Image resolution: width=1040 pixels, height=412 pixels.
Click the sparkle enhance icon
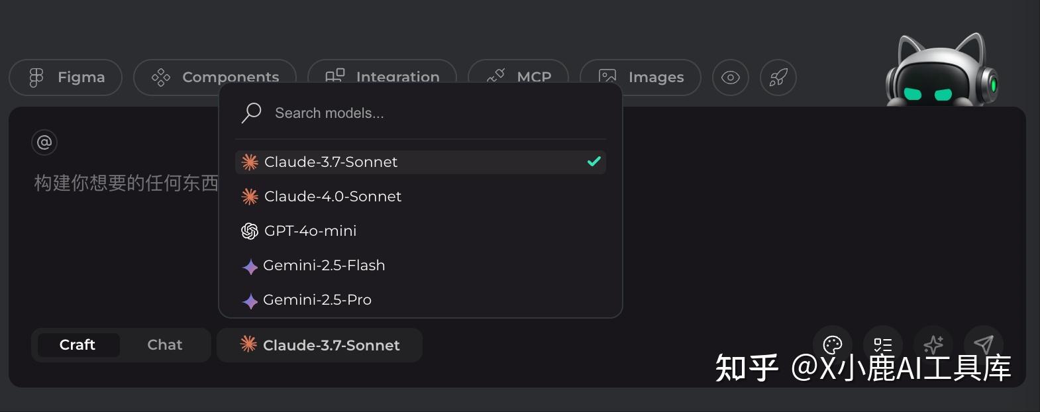[x=933, y=344]
